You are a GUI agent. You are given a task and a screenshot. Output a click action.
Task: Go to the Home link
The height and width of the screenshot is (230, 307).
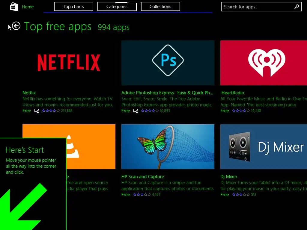point(28,7)
